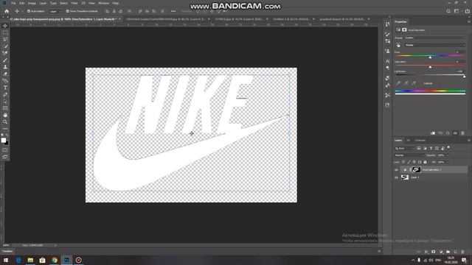Screen dimensions: 472x265
Task: Click the Saturation slider handle
Action: pos(430,67)
